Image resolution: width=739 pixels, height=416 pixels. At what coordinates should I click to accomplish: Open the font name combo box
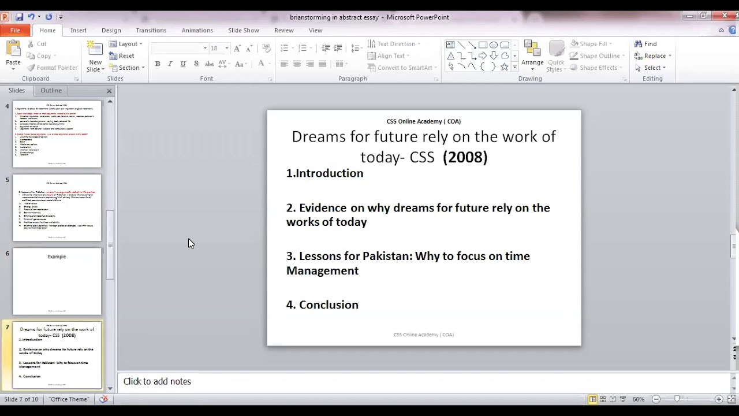(180, 48)
